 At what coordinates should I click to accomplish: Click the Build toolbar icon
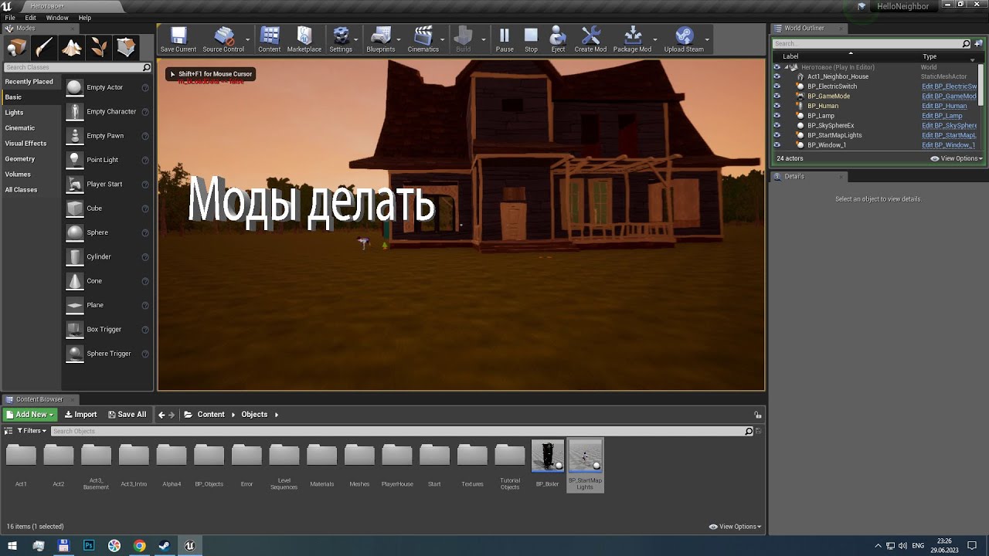click(x=464, y=36)
